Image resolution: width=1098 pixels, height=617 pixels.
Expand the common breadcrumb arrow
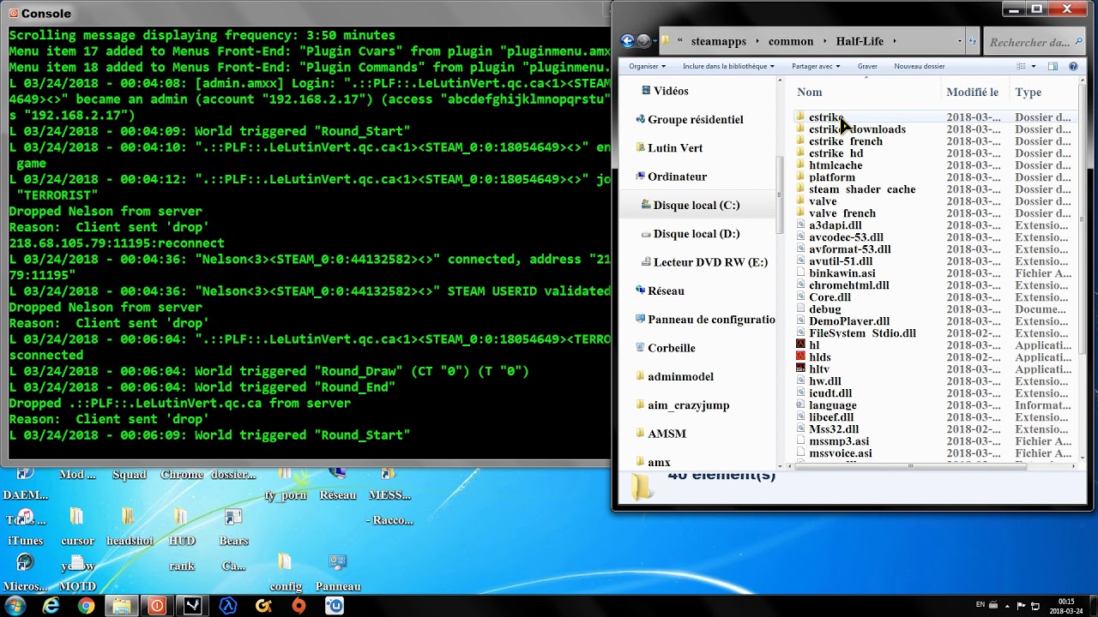825,41
